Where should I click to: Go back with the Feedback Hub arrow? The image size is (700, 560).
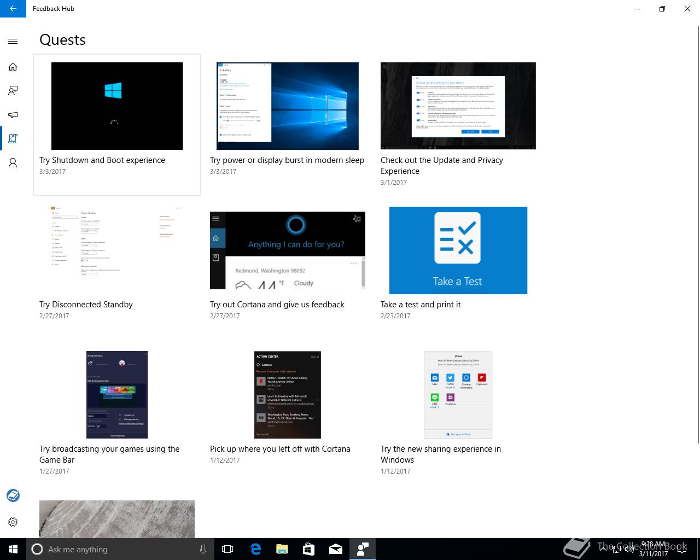13,9
